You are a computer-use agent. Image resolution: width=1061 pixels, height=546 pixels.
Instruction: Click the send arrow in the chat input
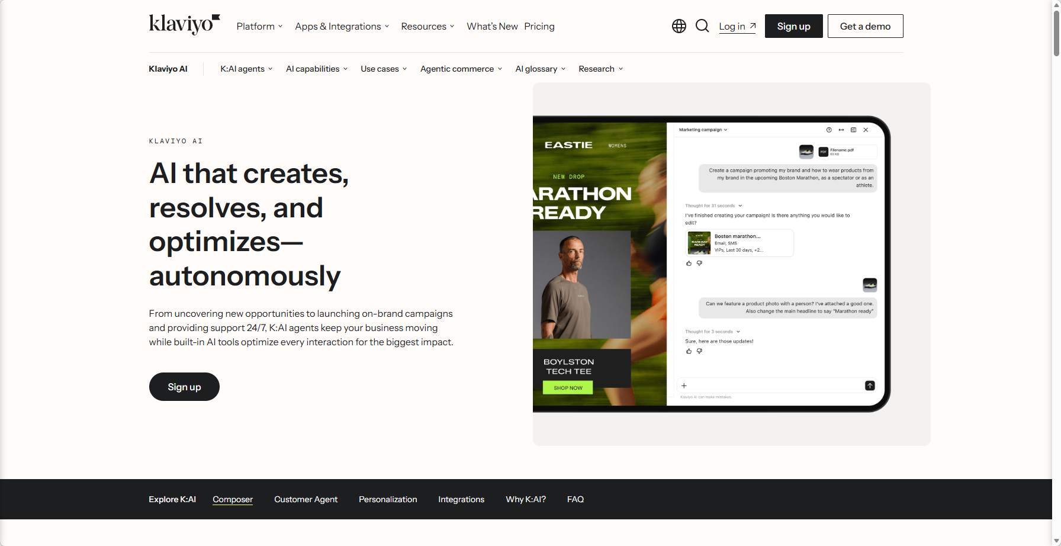click(x=870, y=386)
